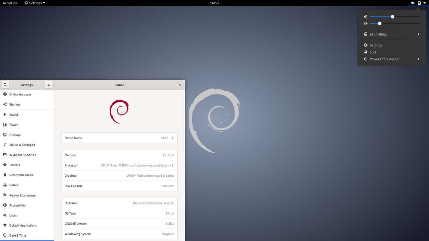Click the OS Name Debian GNU/Linux row

coord(119,203)
